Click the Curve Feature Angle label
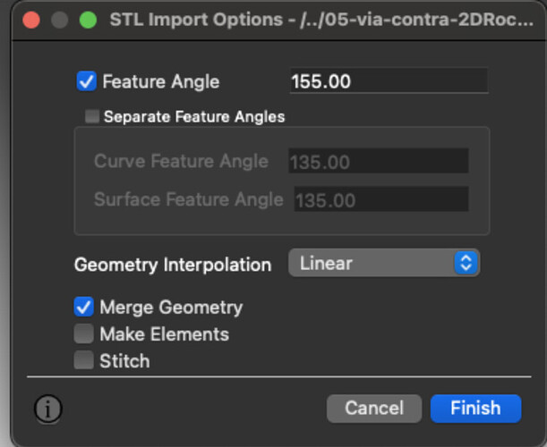Viewport: 547px width, 447px height. pyautogui.click(x=181, y=161)
